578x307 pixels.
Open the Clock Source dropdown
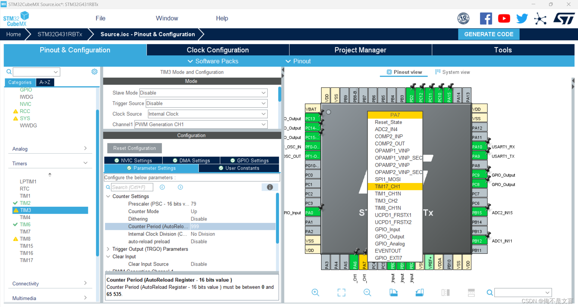(x=208, y=114)
